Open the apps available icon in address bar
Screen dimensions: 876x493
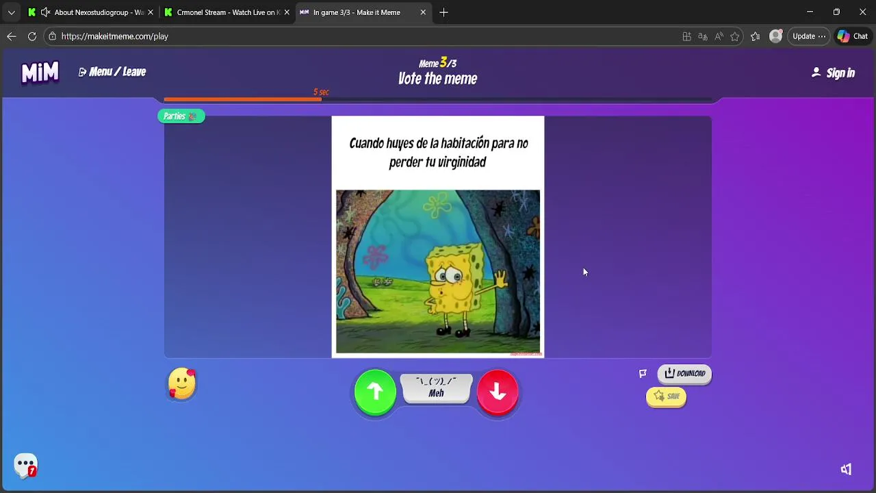(x=686, y=36)
